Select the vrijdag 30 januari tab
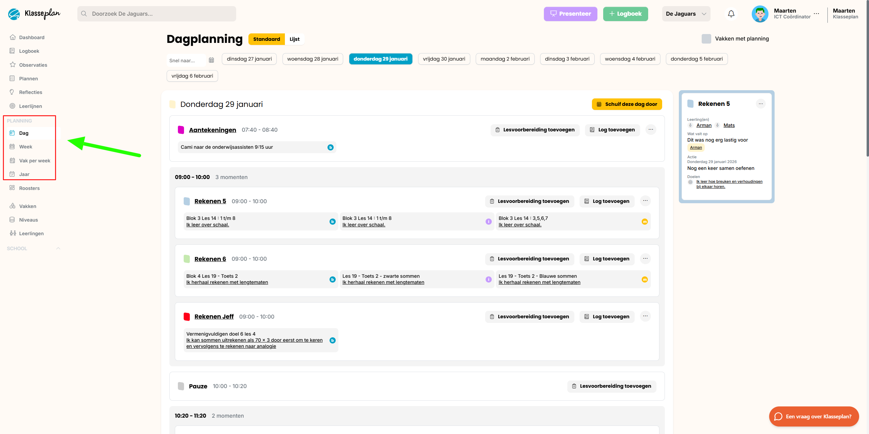The height and width of the screenshot is (434, 869). click(x=444, y=59)
